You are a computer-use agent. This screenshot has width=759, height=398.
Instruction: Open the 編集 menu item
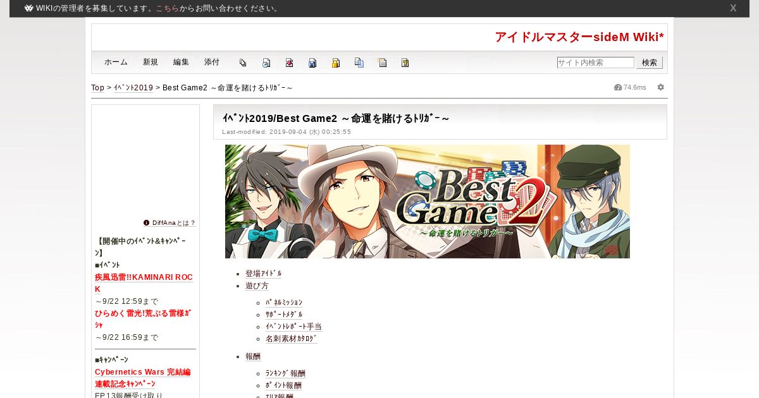pos(181,62)
